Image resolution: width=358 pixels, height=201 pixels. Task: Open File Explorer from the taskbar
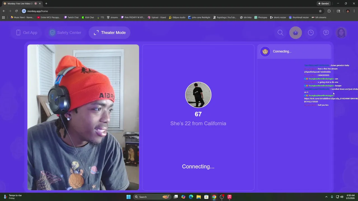click(x=199, y=197)
